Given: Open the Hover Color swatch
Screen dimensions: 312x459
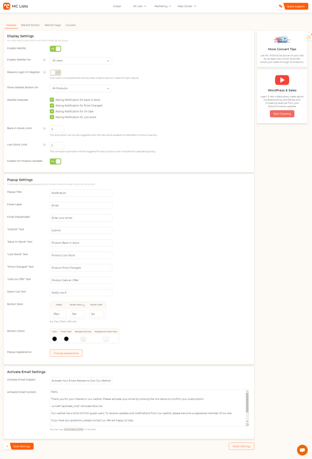Looking at the screenshot, I should [x=66, y=339].
